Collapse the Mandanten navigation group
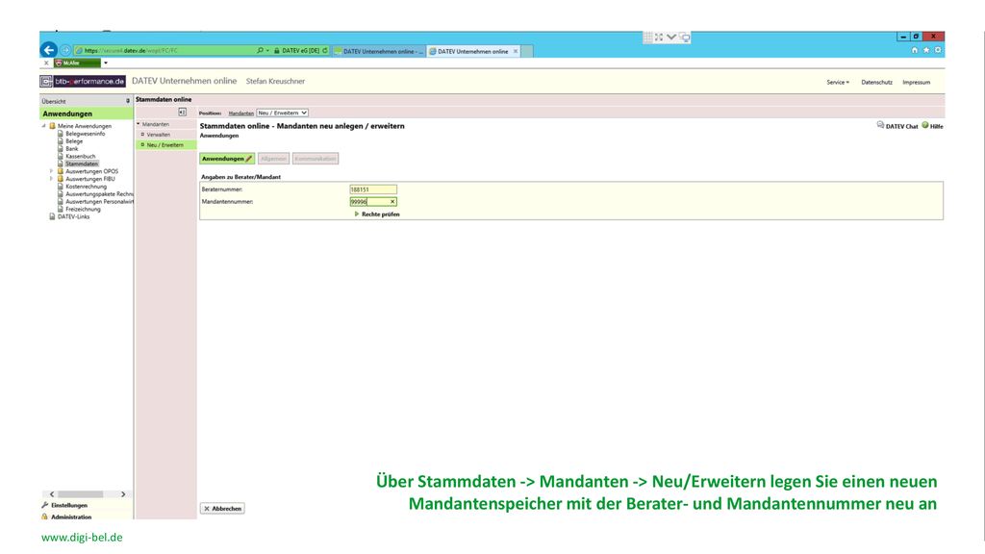 tap(139, 124)
